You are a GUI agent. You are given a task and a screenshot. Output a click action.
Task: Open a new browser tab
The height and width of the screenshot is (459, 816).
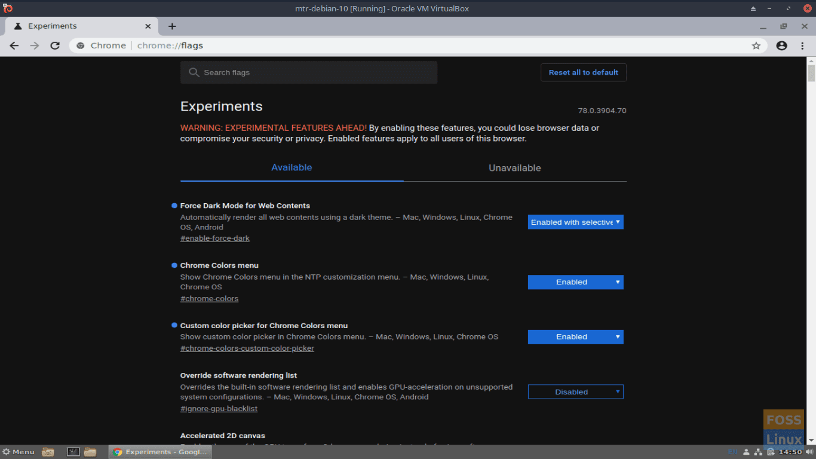click(172, 26)
